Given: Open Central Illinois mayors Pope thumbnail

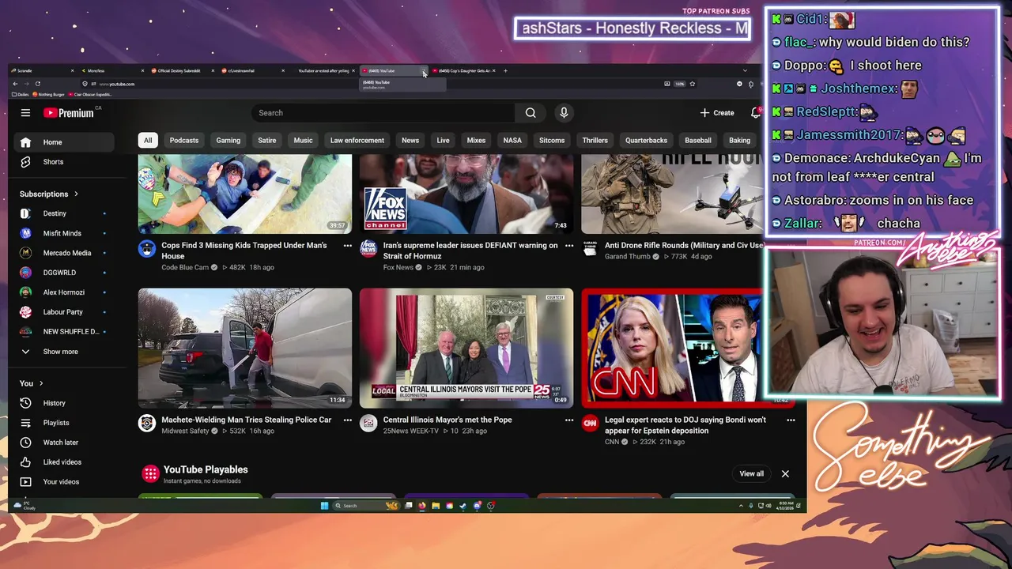Looking at the screenshot, I should tap(466, 349).
